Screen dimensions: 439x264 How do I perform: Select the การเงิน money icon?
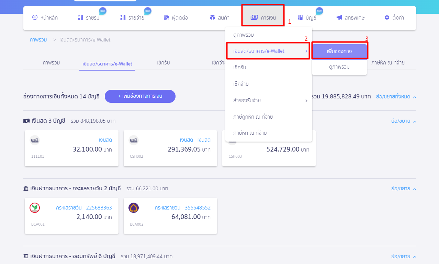tap(254, 17)
